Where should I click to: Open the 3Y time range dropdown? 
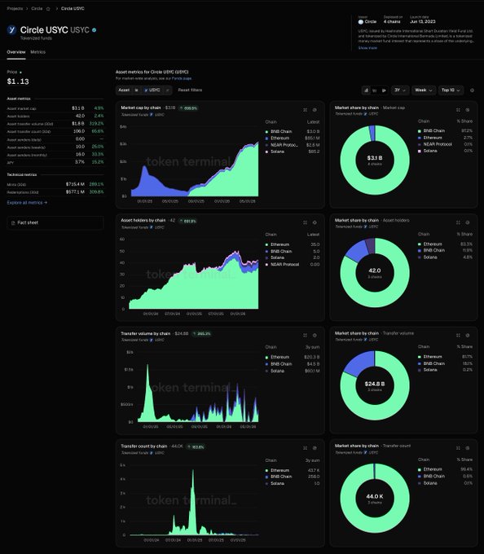click(400, 90)
